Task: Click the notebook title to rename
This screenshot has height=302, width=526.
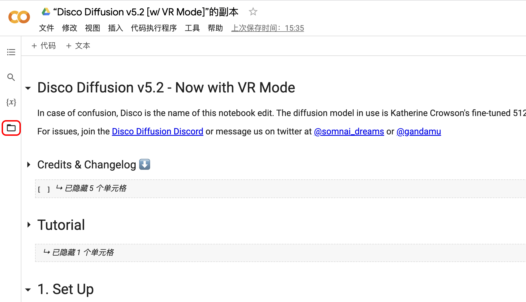Action: click(146, 12)
